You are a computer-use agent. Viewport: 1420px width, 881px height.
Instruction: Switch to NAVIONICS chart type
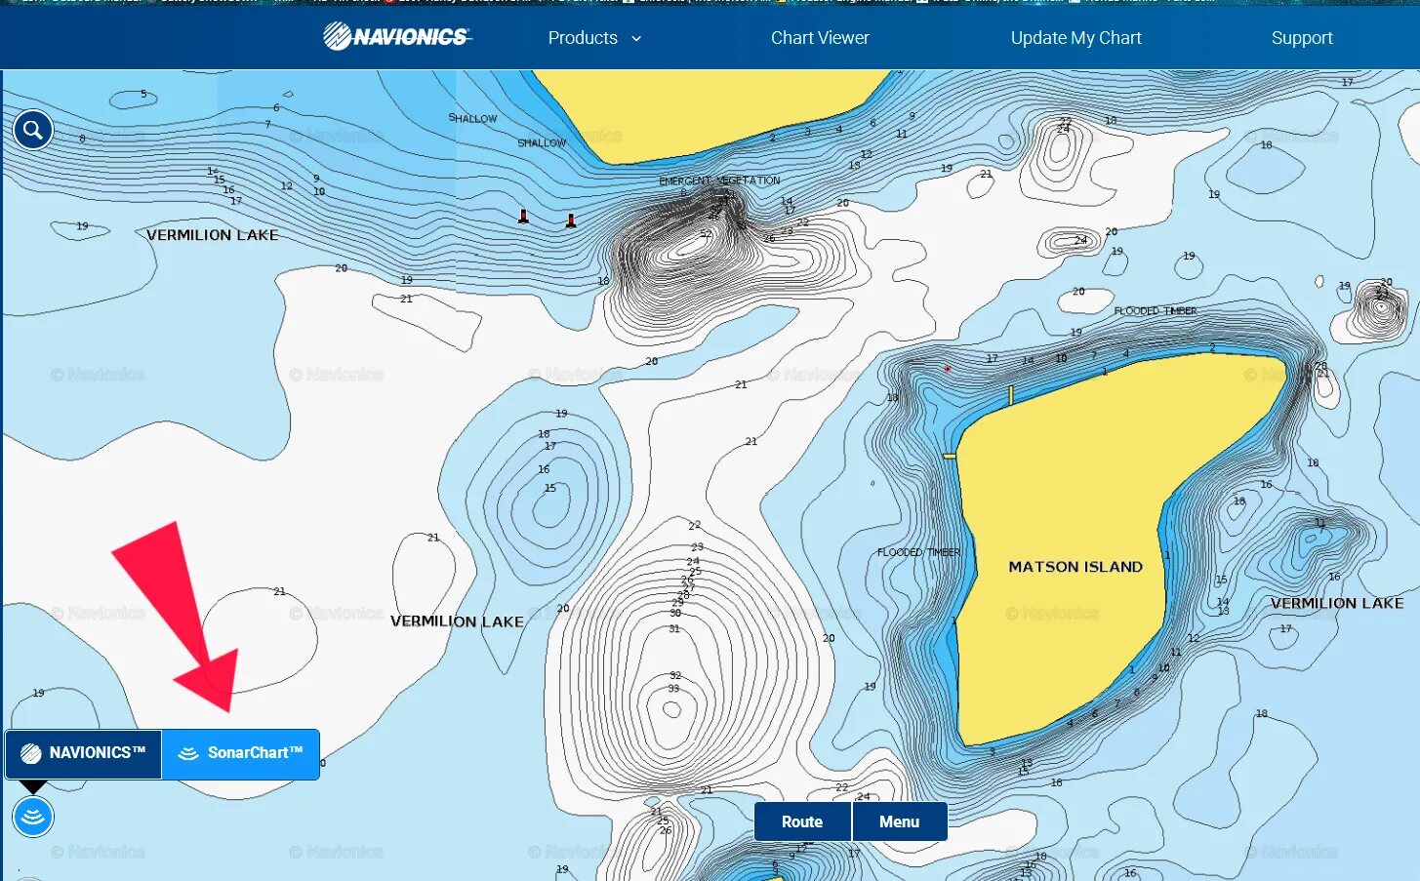pyautogui.click(x=84, y=753)
